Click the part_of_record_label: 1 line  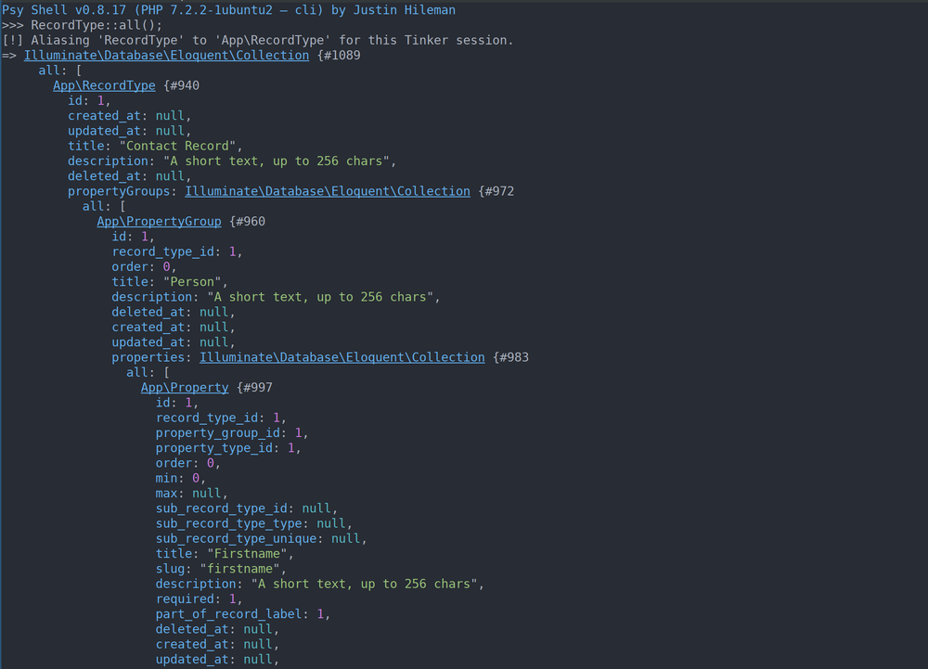[x=242, y=614]
